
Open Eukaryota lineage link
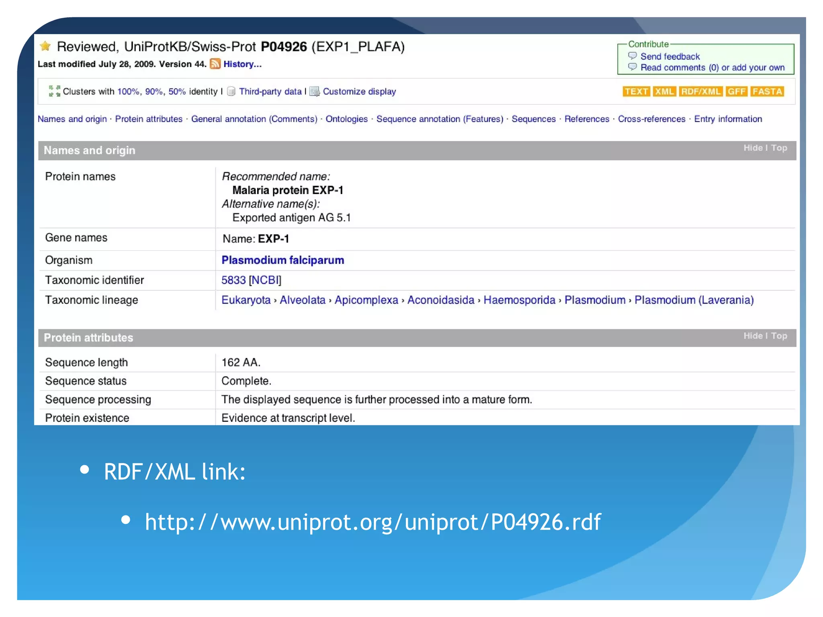pyautogui.click(x=246, y=300)
